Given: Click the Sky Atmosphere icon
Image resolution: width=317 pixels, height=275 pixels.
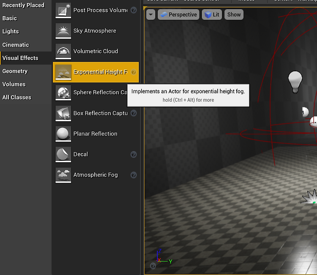Looking at the screenshot, I should 63,31.
